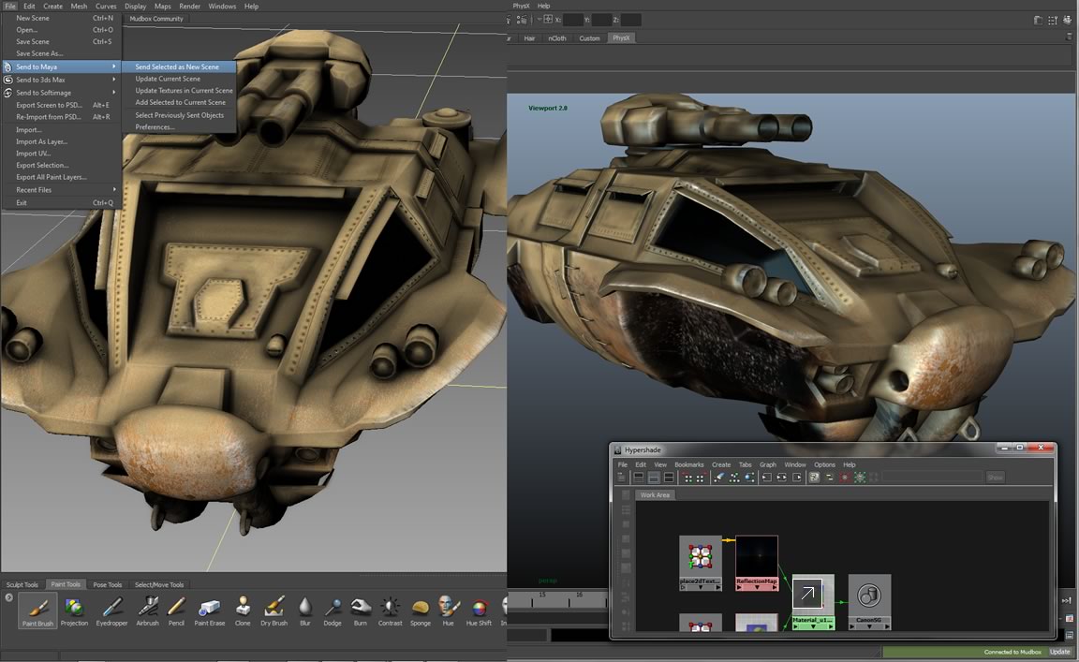Expand CanonSG node output arrow
The image size is (1079, 662).
click(887, 626)
